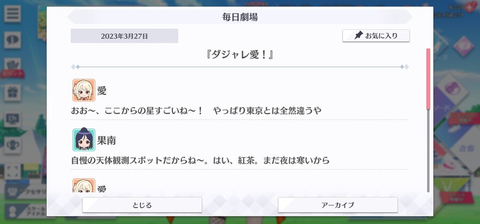Click the lower gray scrollbar track
The height and width of the screenshot is (224, 480).
pos(428,150)
